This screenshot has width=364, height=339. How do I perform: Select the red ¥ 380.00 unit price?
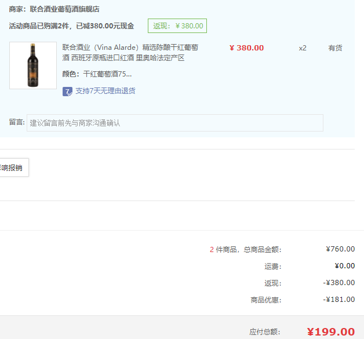point(246,48)
